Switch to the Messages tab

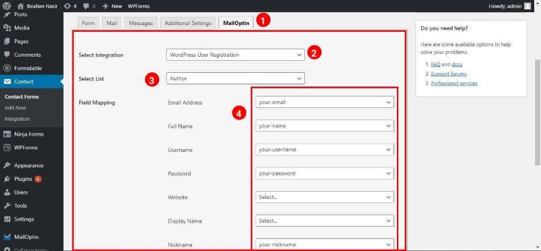pyautogui.click(x=141, y=23)
